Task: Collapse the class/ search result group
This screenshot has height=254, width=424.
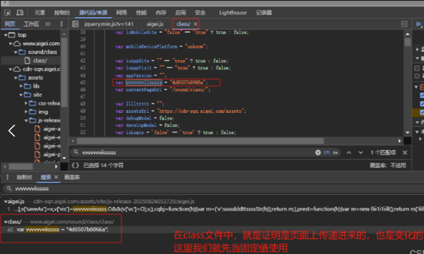Action: [6, 222]
